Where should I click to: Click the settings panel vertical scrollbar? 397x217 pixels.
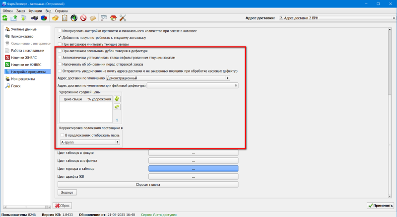pyautogui.click(x=390, y=113)
